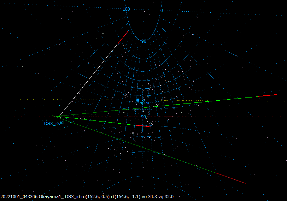Click the red tip of the upper green line
The width and height of the screenshot is (287, 201).
[267, 95]
